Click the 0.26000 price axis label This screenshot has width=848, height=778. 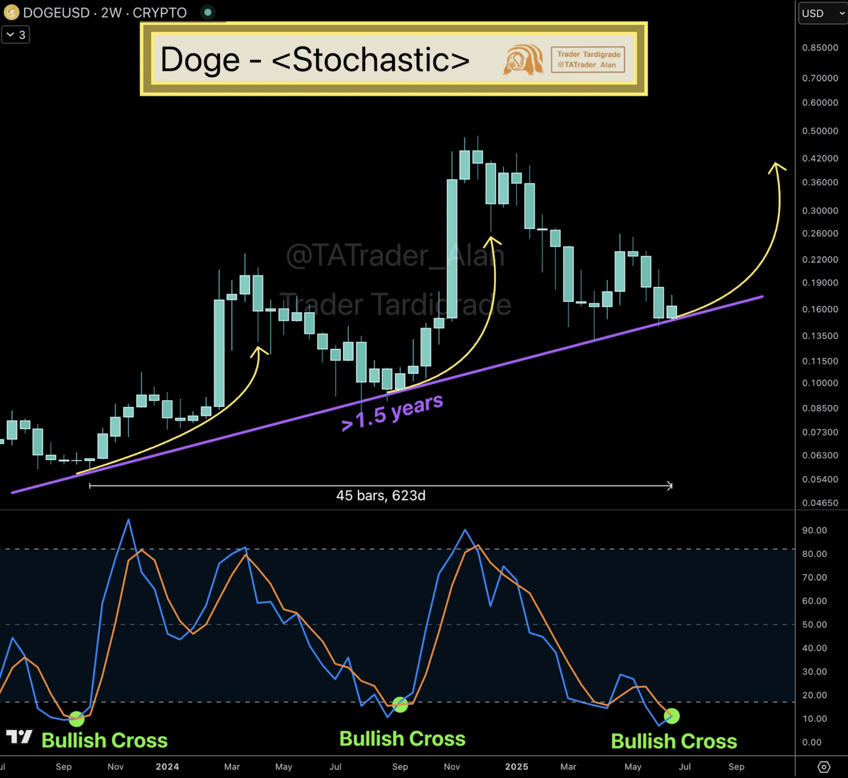tap(820, 233)
